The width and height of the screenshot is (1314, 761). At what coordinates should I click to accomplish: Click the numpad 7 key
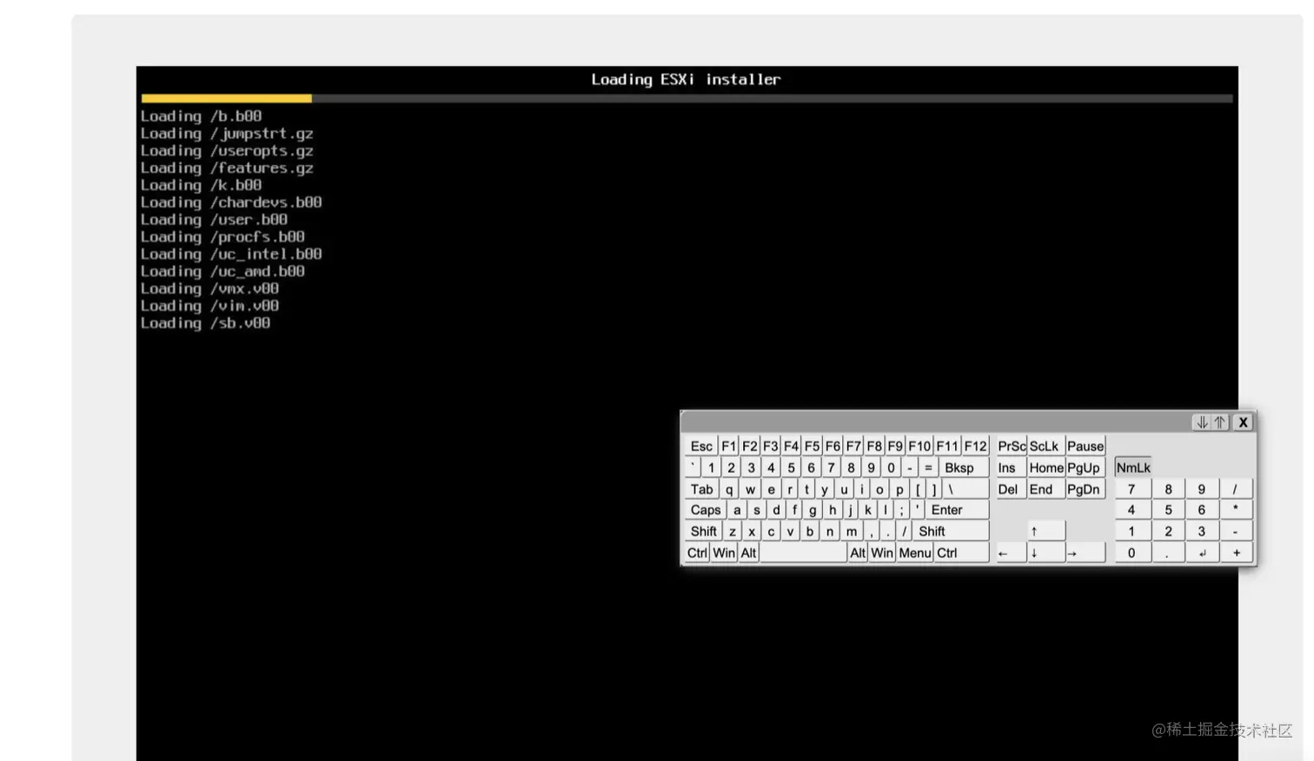click(x=1132, y=489)
